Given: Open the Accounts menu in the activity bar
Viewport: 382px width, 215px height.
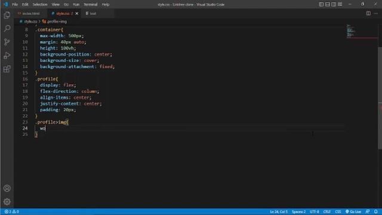Looking at the screenshot, I should click(7, 188).
